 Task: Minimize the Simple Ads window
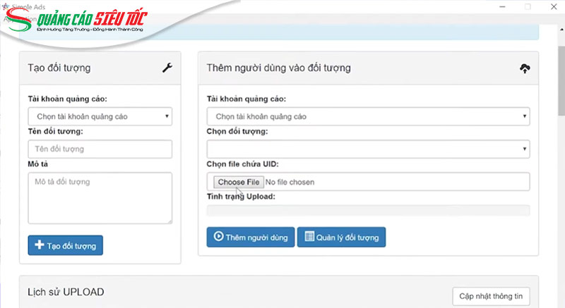pyautogui.click(x=502, y=6)
